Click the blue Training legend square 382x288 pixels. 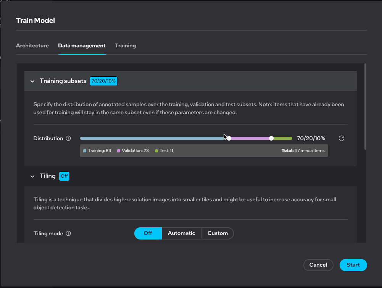click(85, 151)
